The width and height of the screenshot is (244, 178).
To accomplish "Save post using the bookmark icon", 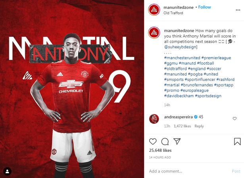I will click(x=237, y=142).
